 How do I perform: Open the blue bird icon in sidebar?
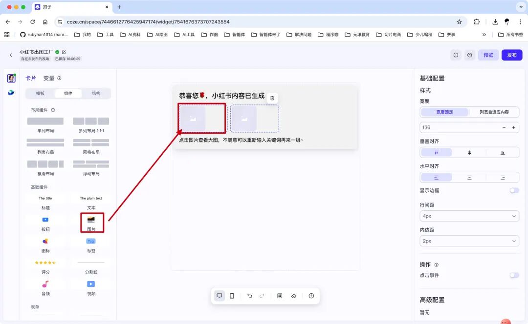(11, 92)
